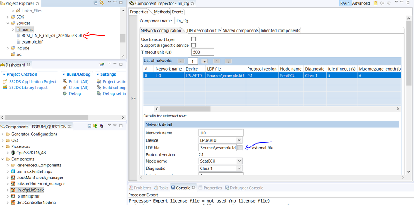414x205 pixels.
Task: Click the forward arrow in Component Inspector
Action: pyautogui.click(x=388, y=3)
